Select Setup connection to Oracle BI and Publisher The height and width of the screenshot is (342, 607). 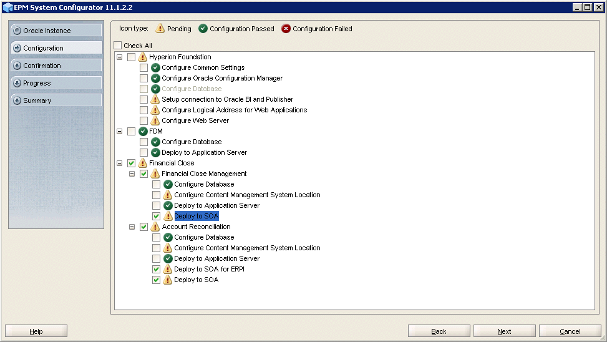pos(228,99)
